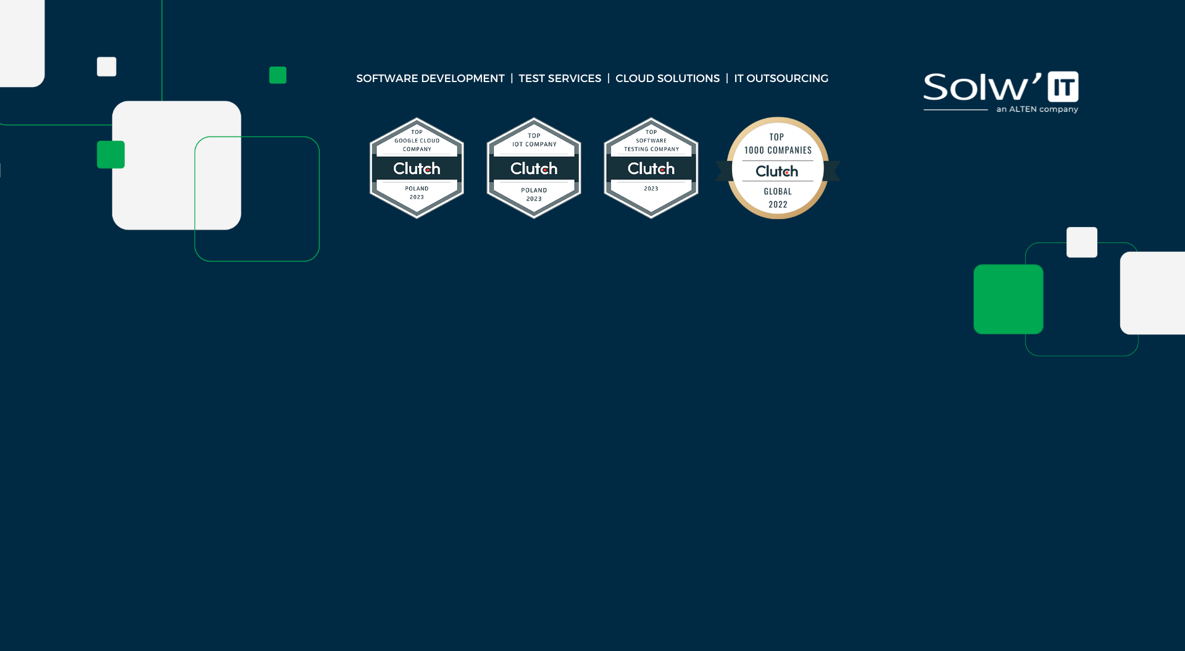Select the TEST SERVICES text
The width and height of the screenshot is (1185, 651).
(x=560, y=78)
